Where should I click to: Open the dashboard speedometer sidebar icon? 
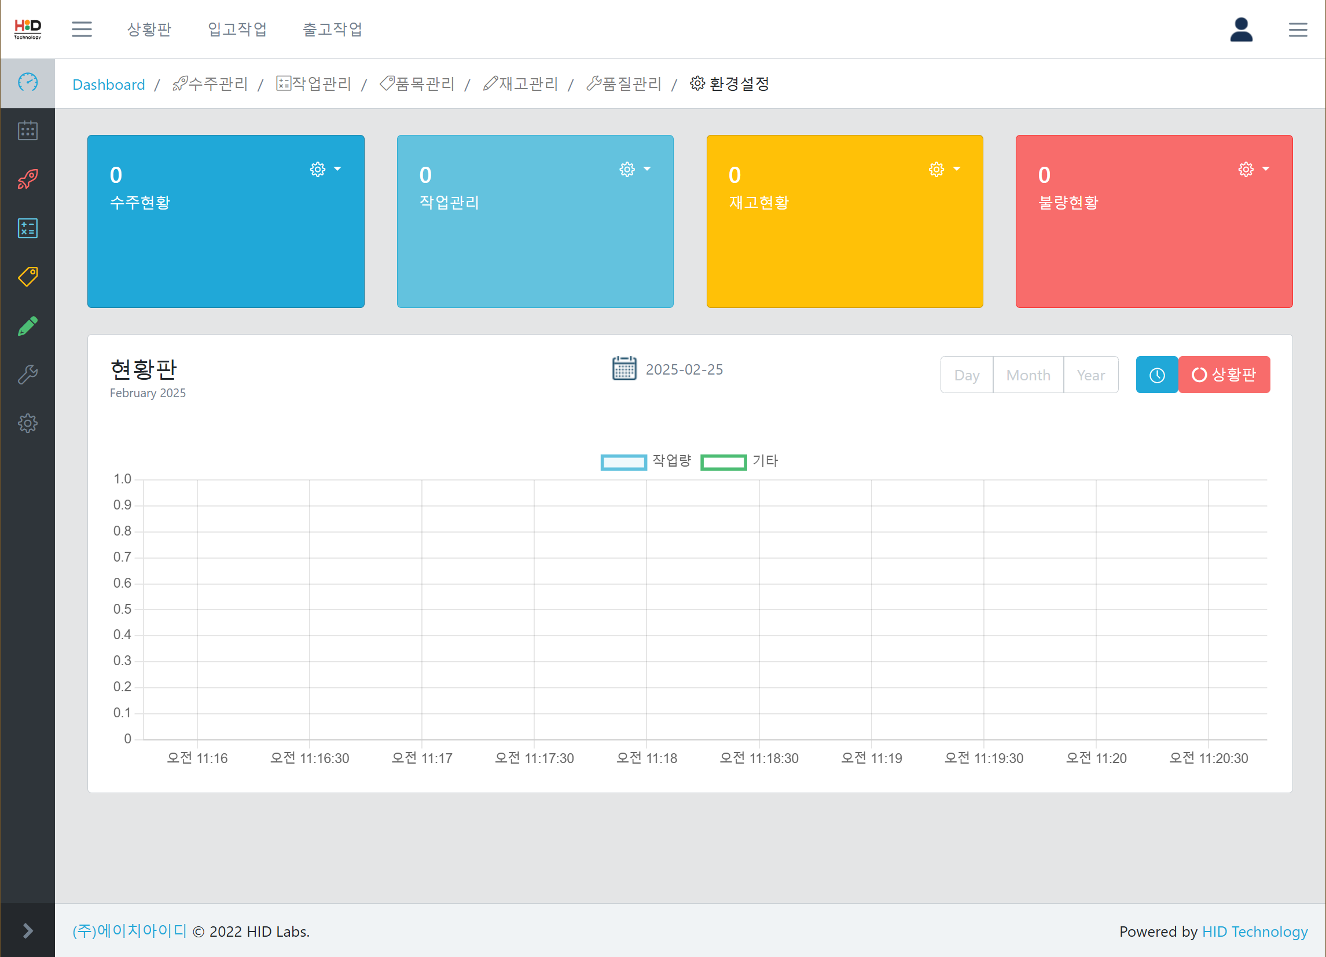click(x=27, y=82)
